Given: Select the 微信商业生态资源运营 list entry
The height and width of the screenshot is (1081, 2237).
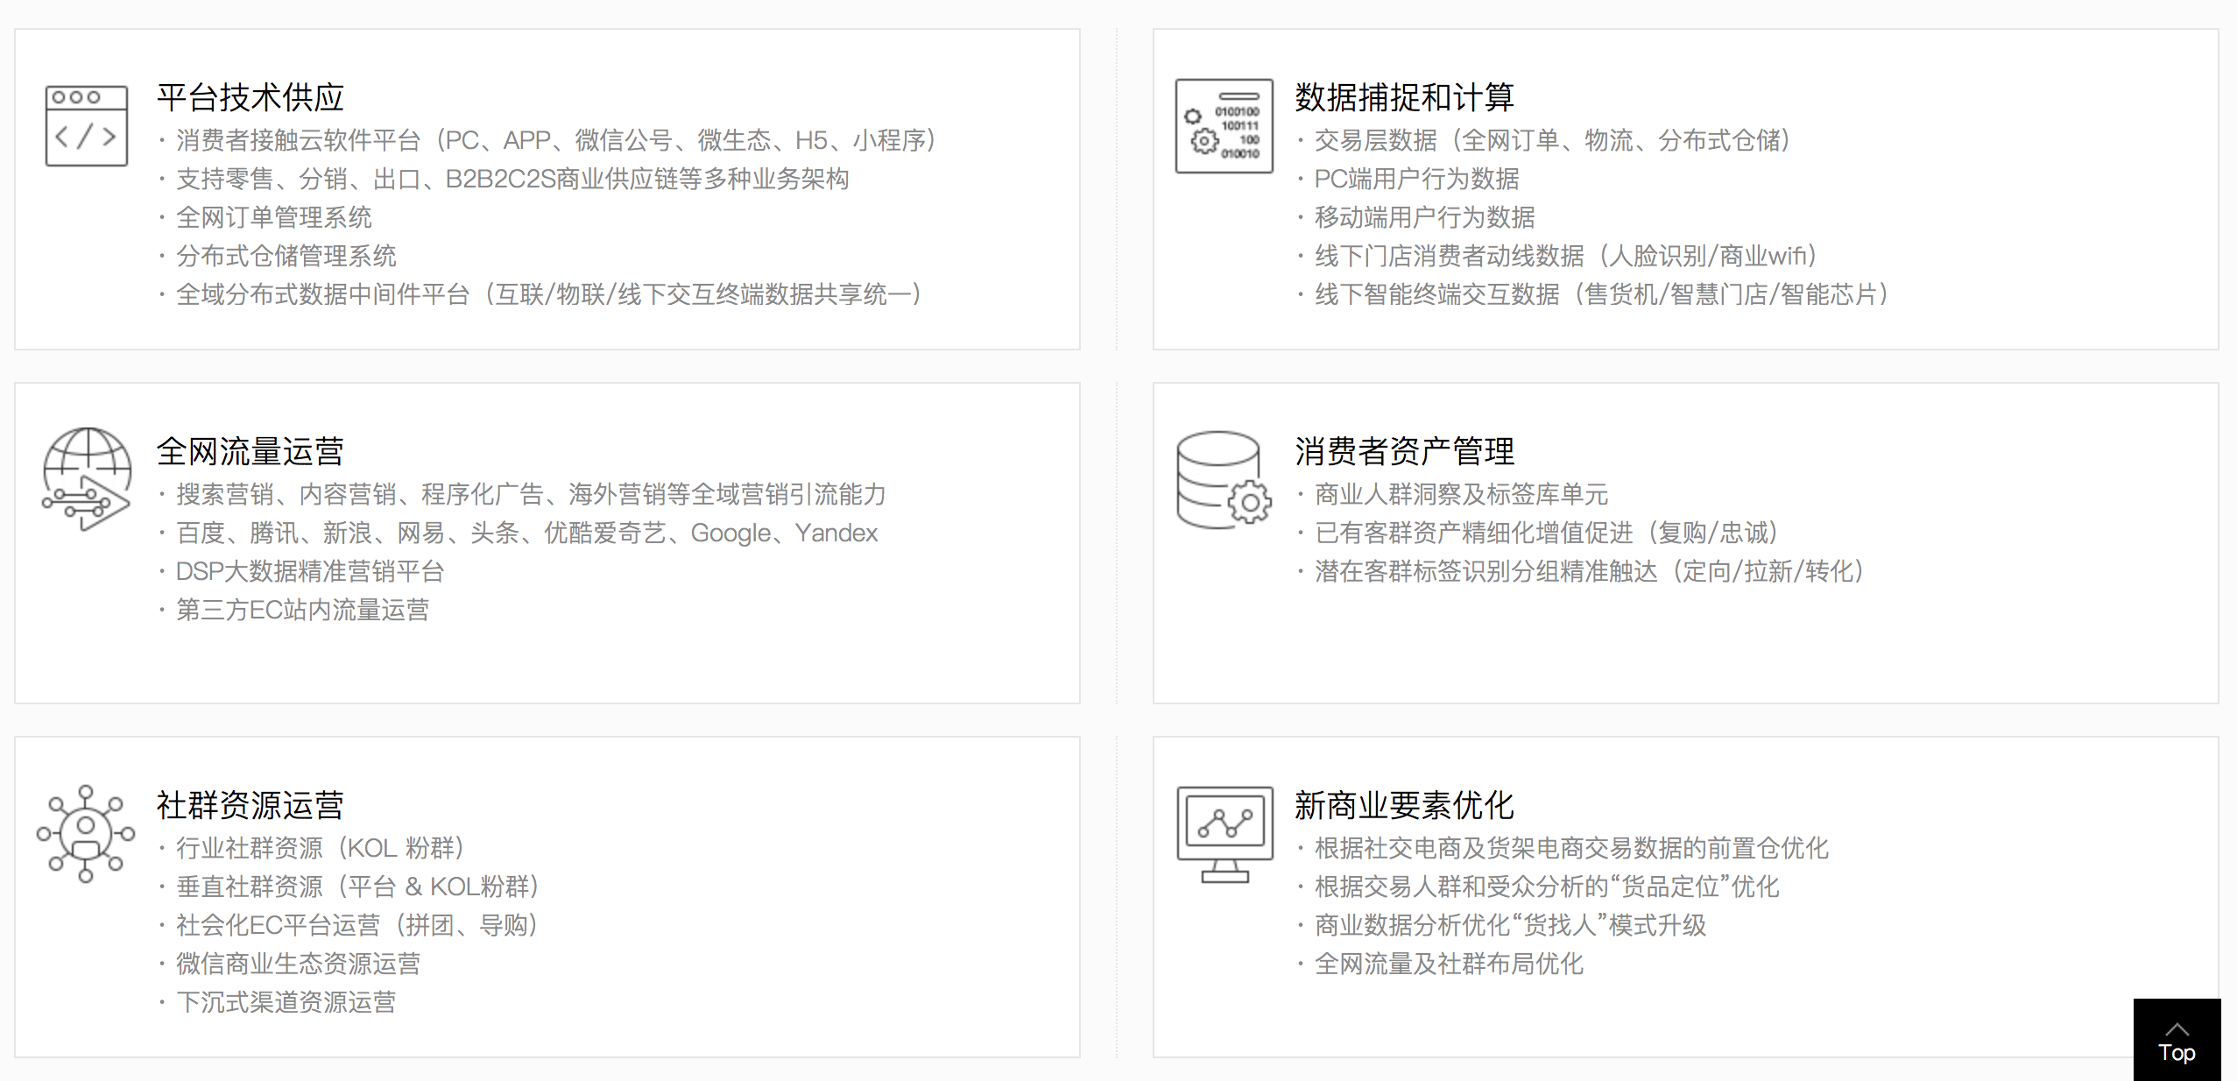Looking at the screenshot, I should coord(298,964).
